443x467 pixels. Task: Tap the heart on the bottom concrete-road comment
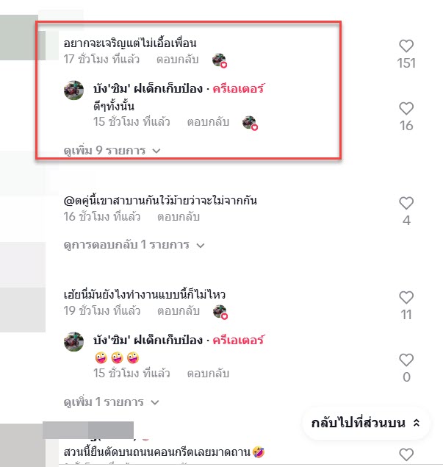[406, 454]
